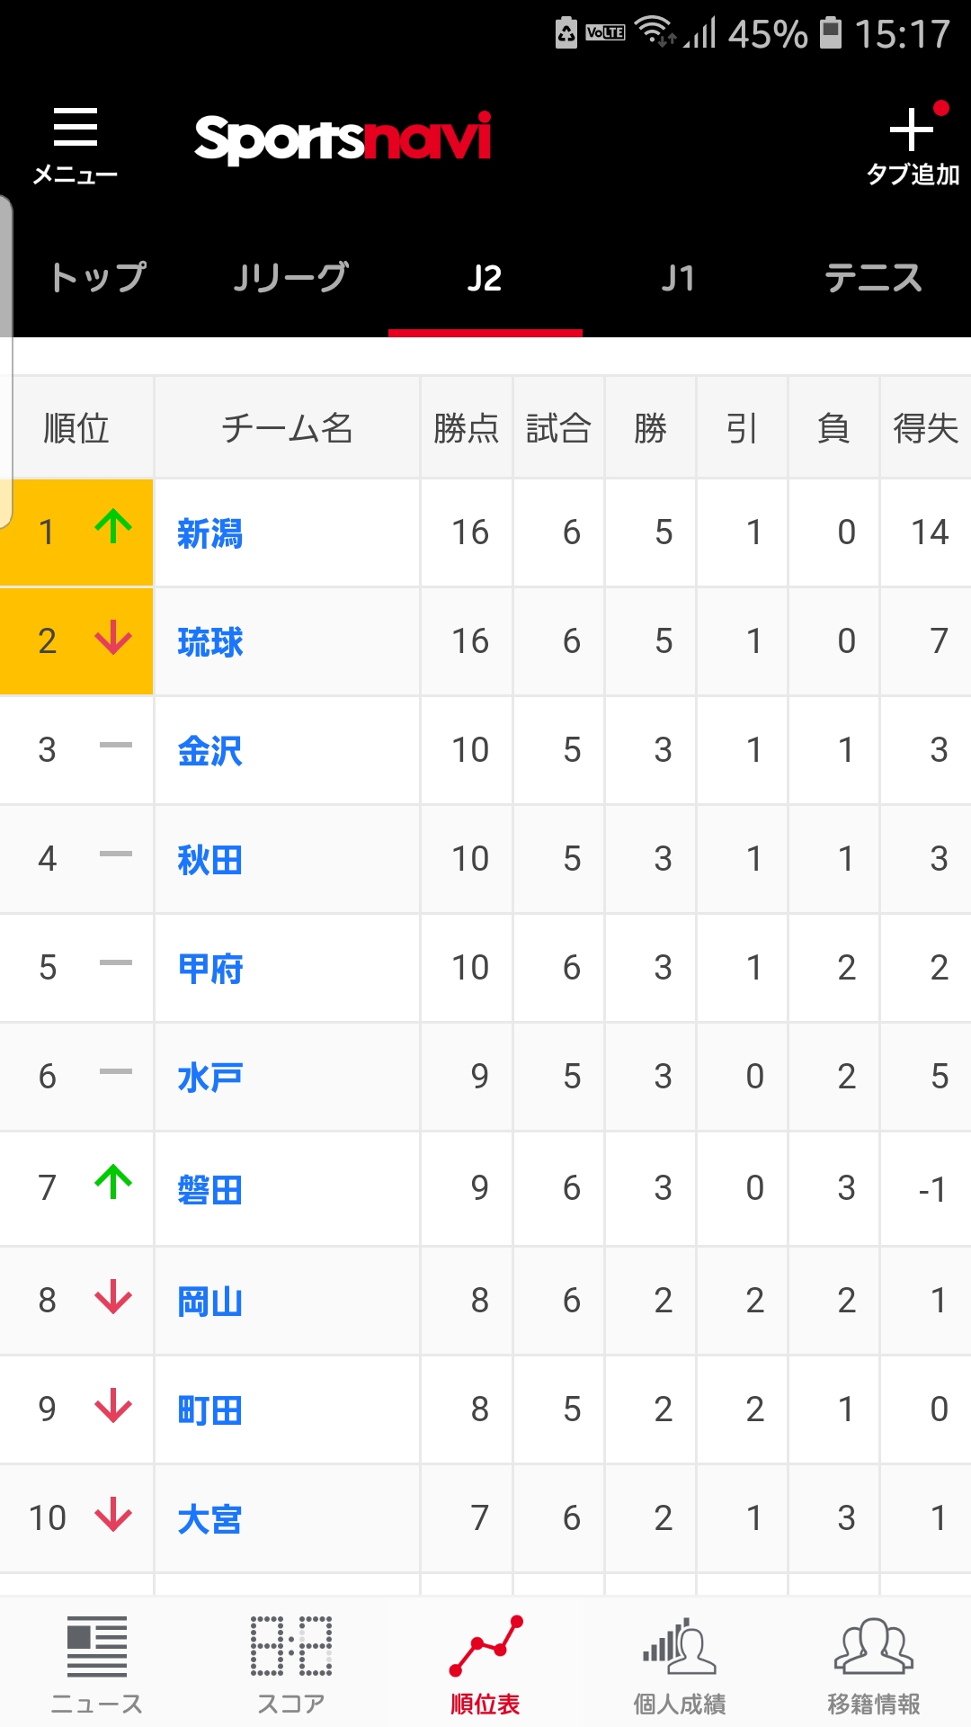This screenshot has width=971, height=1727.
Task: Tap the Sportsnavi logo
Action: coord(343,139)
